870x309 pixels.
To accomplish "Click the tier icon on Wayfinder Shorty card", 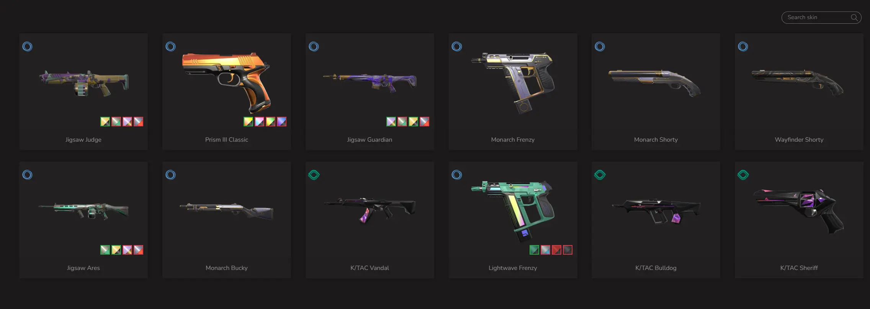I will 743,47.
